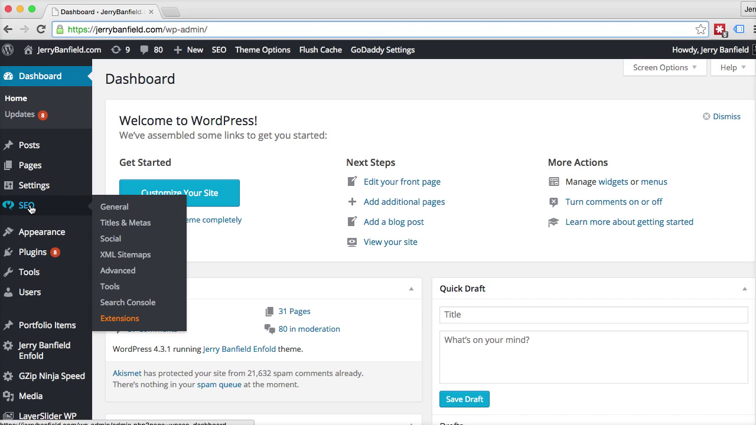Bookmark page with star icon
756x425 pixels.
700,30
